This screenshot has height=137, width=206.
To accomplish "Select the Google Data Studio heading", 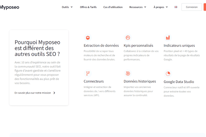I will coord(179,82).
